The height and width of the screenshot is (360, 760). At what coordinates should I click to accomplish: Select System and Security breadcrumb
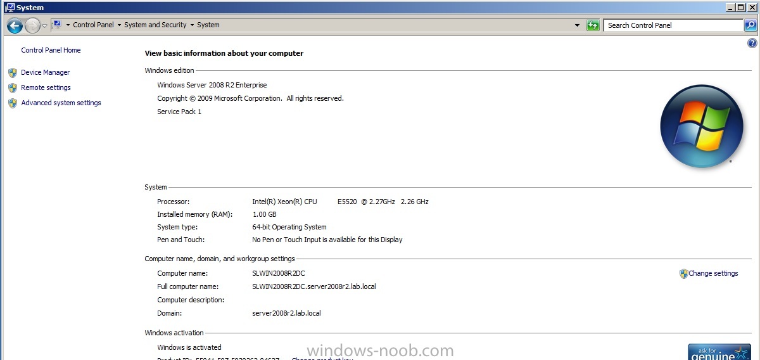pos(155,25)
